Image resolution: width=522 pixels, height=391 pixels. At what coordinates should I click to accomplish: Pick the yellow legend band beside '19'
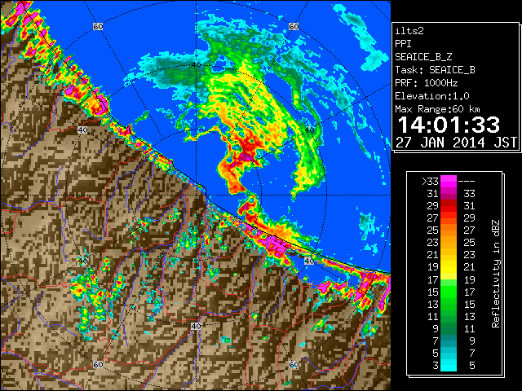coord(449,267)
